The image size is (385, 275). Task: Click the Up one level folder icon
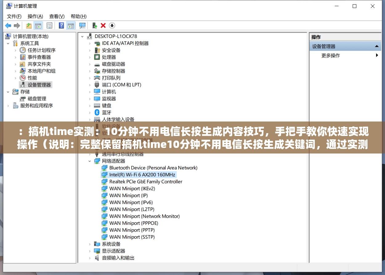point(29,26)
